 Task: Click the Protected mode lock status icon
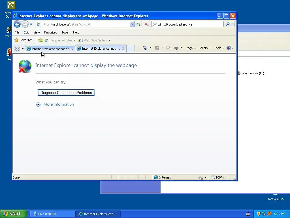click(201, 178)
